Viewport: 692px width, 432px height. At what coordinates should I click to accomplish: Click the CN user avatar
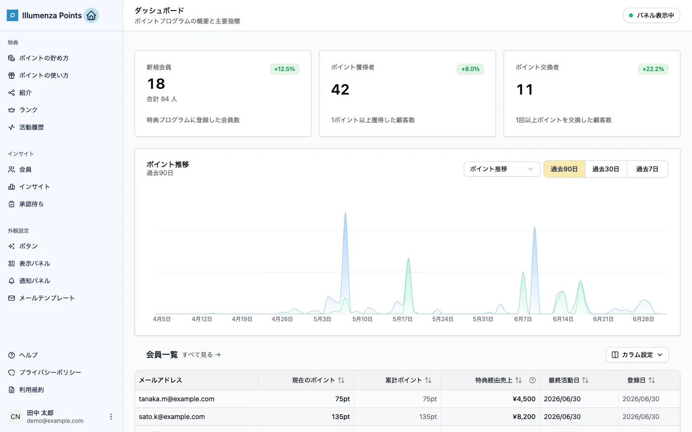click(x=15, y=417)
